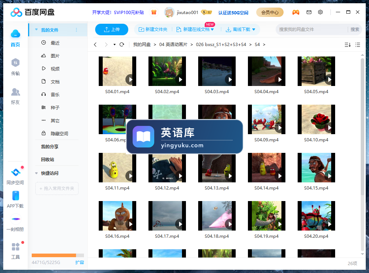Open the game controller icon
369x273 pixels.
point(296,12)
